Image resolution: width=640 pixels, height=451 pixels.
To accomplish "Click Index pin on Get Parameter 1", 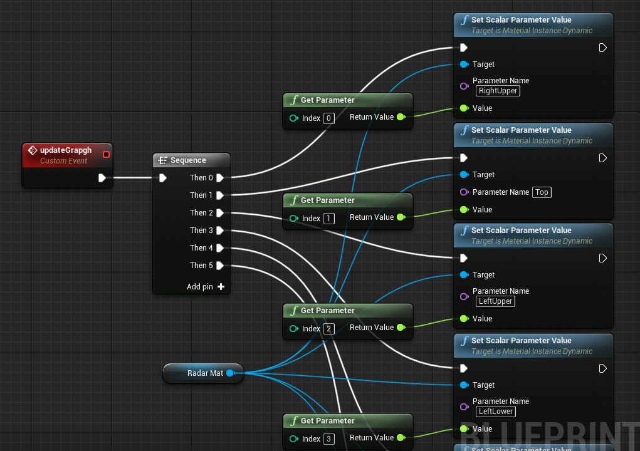I will [x=293, y=219].
